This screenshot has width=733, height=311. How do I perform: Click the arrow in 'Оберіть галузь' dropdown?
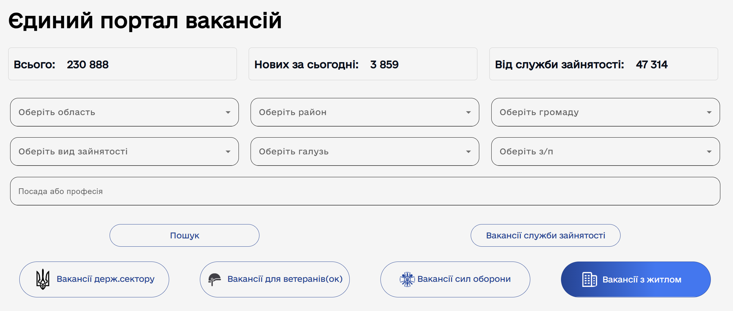[468, 152]
